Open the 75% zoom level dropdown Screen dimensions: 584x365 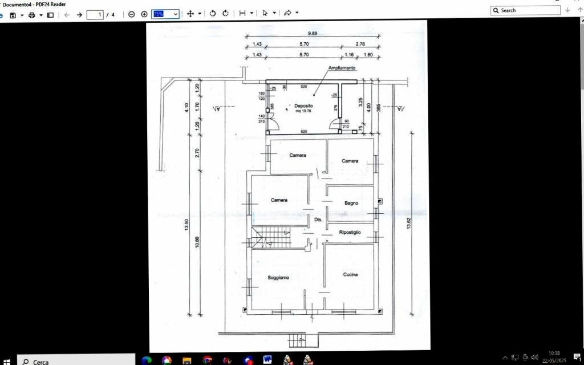pyautogui.click(x=175, y=14)
